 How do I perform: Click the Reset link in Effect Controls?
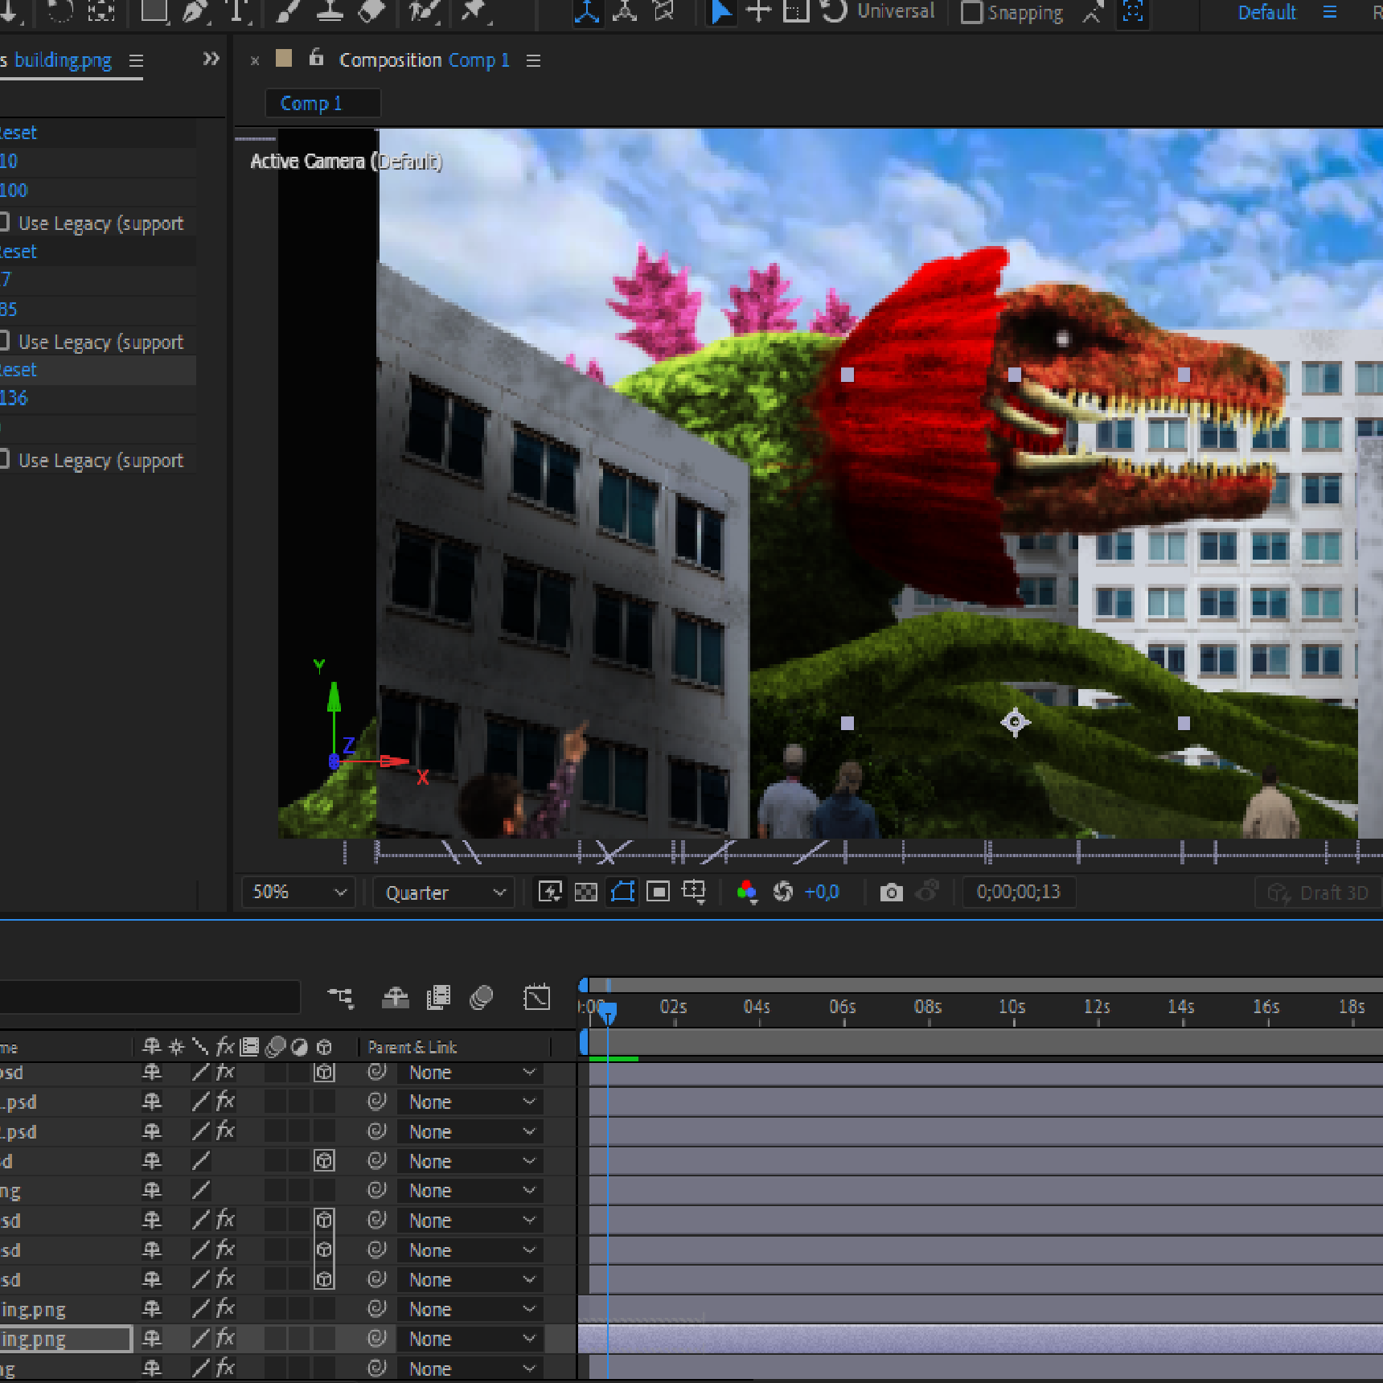click(19, 133)
